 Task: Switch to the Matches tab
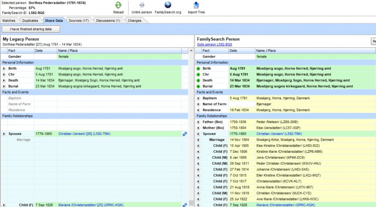click(9, 21)
